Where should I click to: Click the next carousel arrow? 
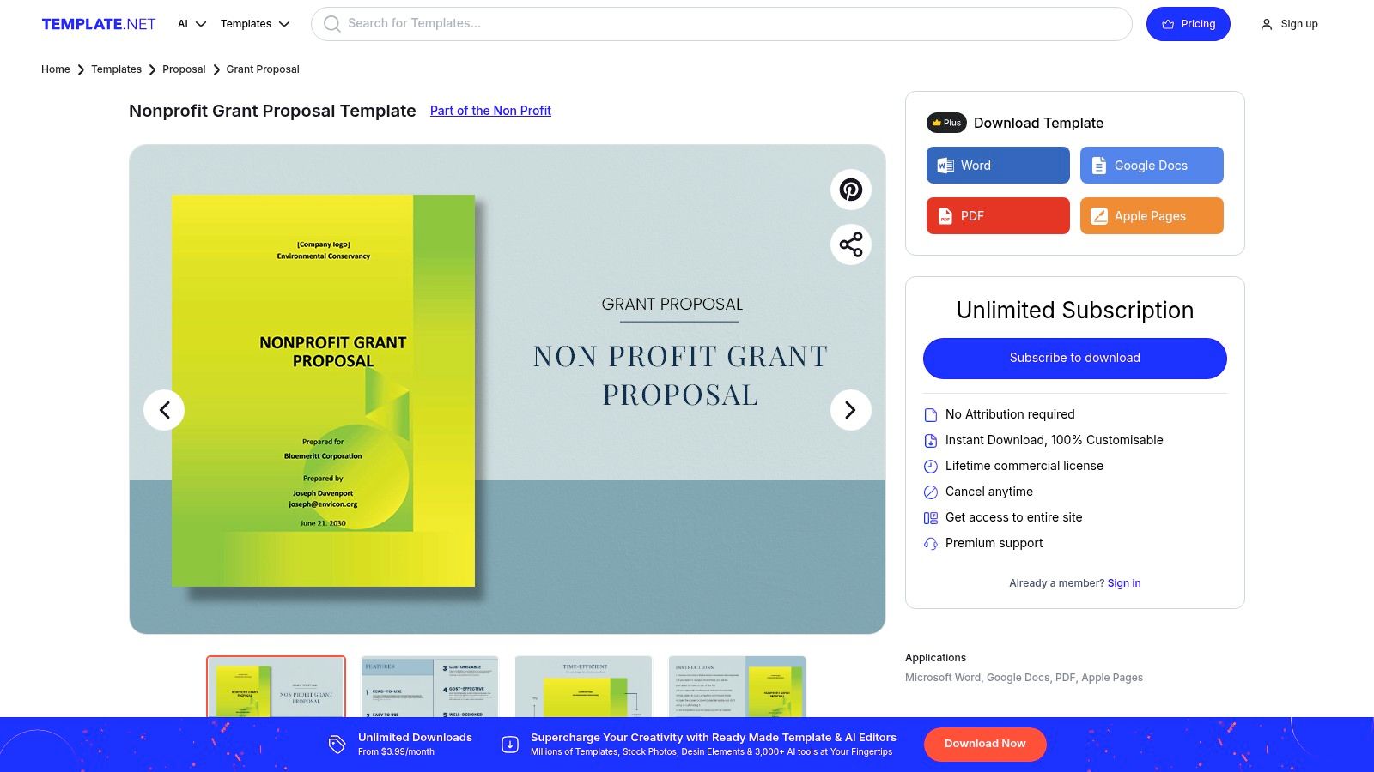[850, 410]
